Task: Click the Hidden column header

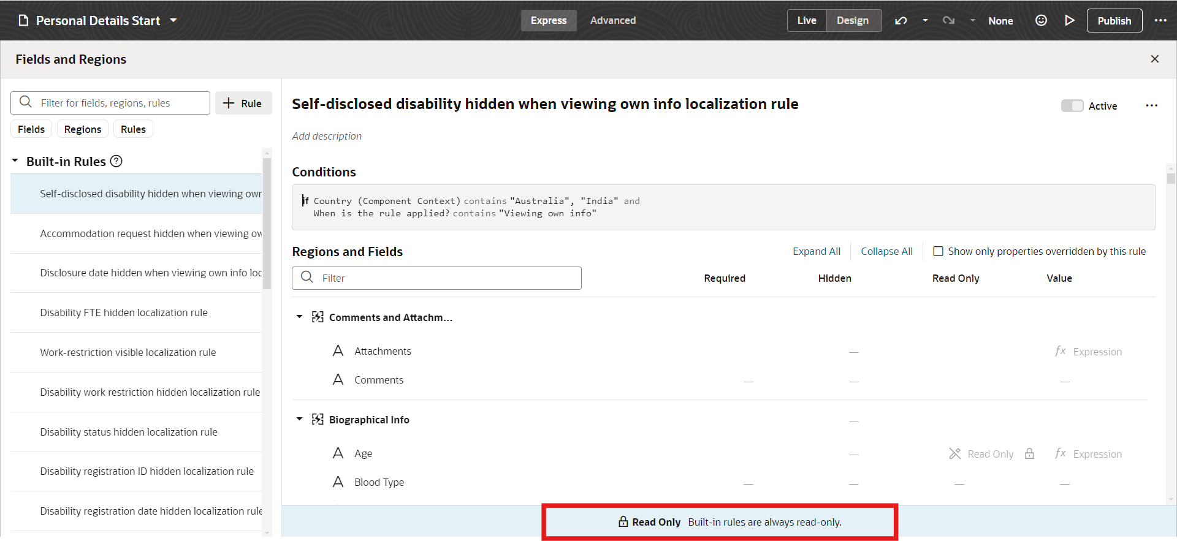Action: coord(834,278)
